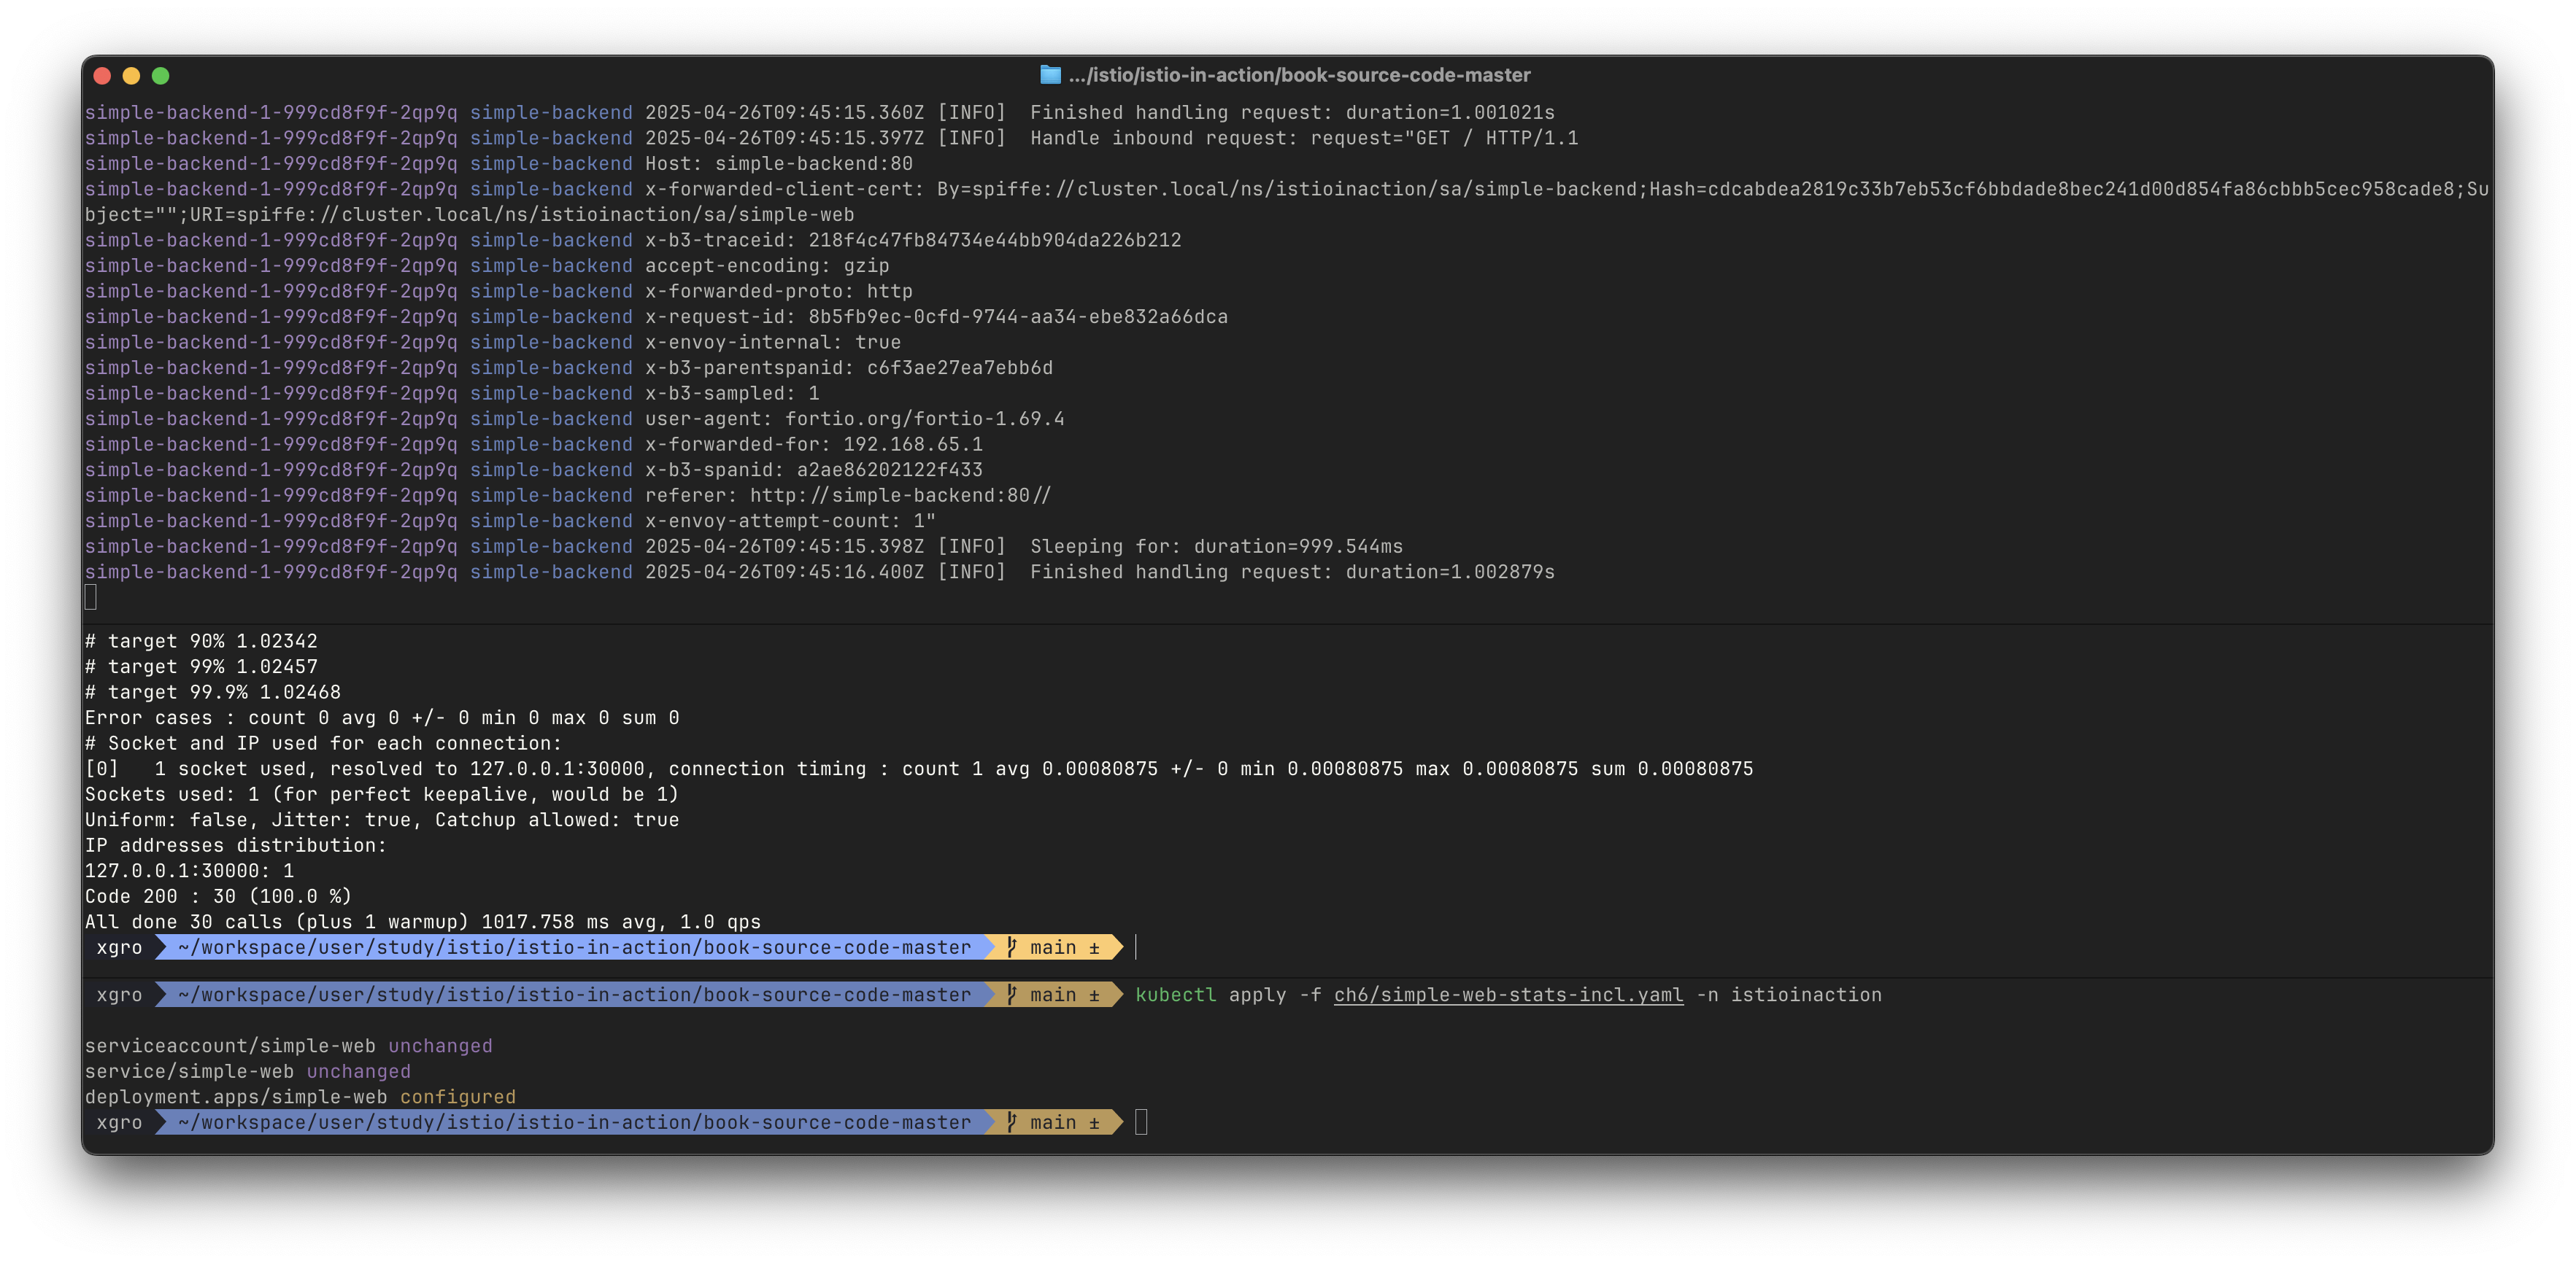This screenshot has width=2576, height=1263.
Task: Click the window title book-source-code-master
Action: click(x=1299, y=75)
